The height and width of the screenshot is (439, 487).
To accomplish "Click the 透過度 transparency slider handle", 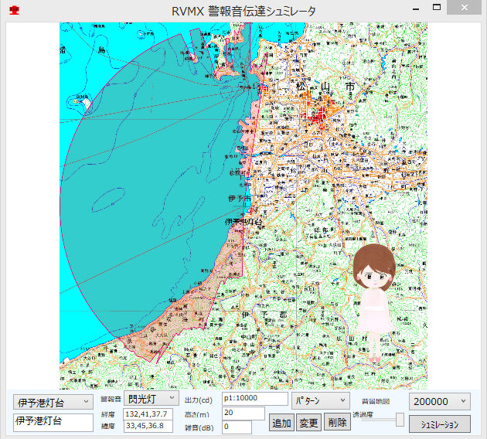I will (400, 420).
